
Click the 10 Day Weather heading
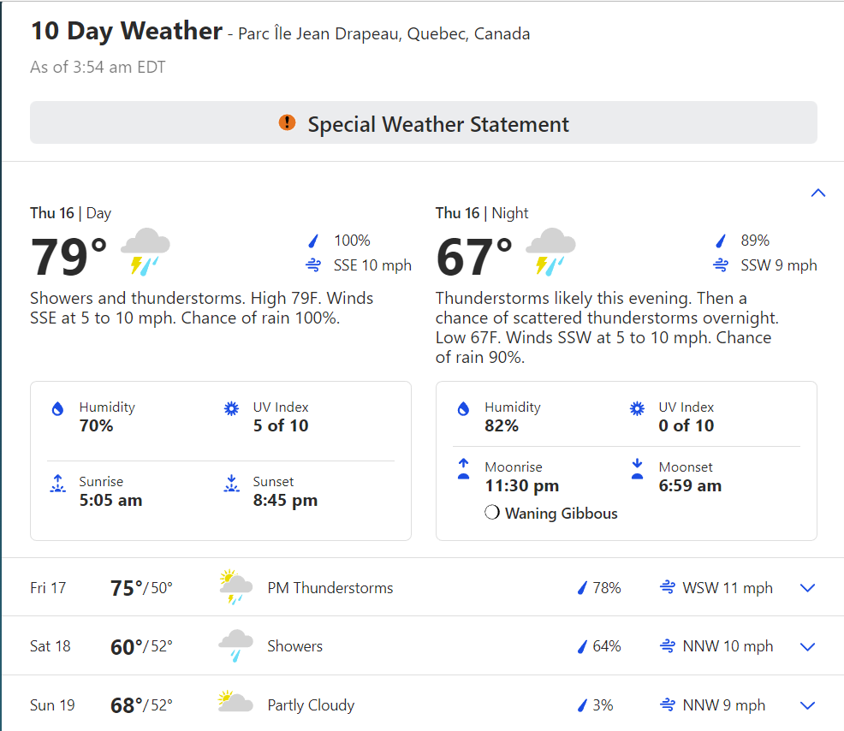tap(127, 31)
